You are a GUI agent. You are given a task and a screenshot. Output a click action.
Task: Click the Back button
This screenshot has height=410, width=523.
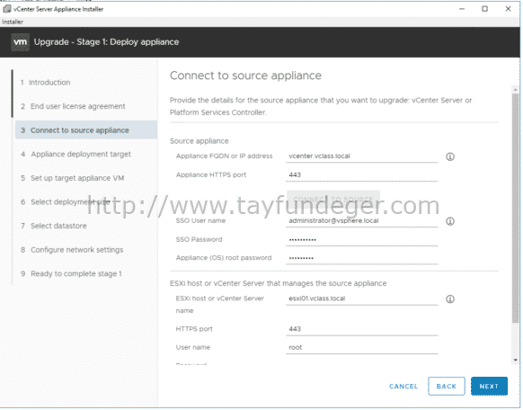coord(447,387)
